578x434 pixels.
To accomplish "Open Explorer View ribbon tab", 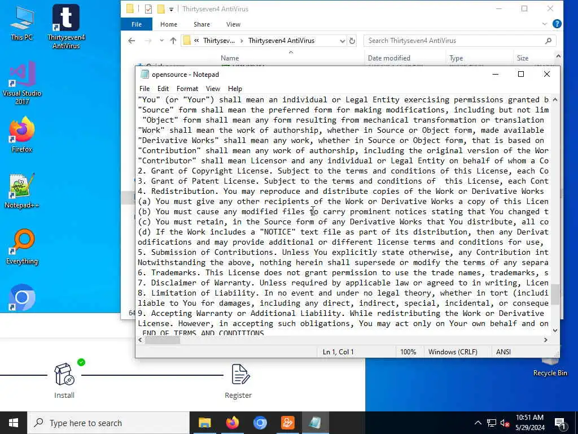I will tap(233, 24).
